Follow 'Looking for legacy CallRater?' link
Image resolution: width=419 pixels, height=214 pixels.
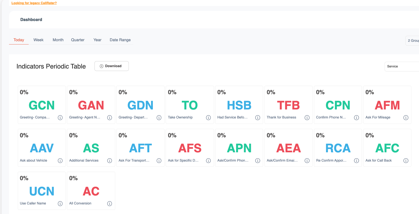pos(34,3)
